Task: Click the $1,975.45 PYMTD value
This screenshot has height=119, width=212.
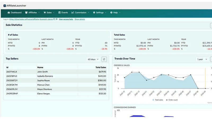Action: pos(141,46)
